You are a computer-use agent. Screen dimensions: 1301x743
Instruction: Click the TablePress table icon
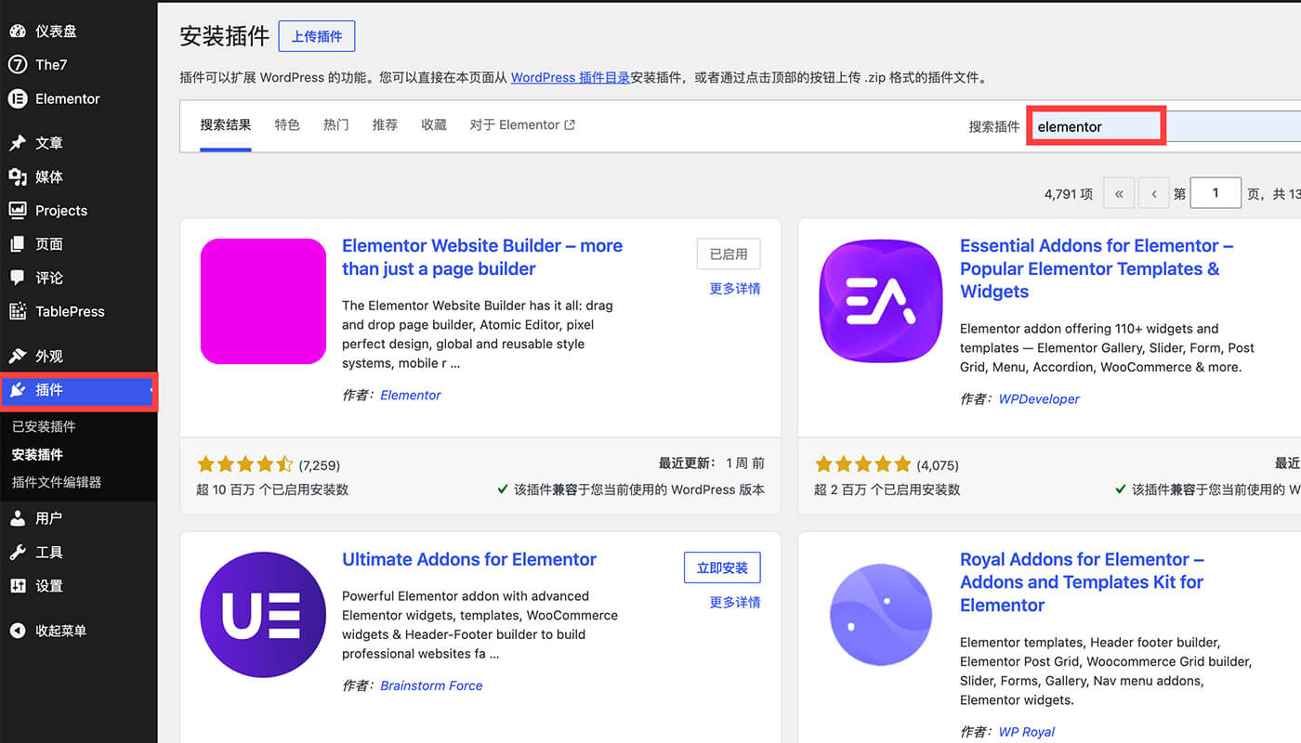pos(17,312)
